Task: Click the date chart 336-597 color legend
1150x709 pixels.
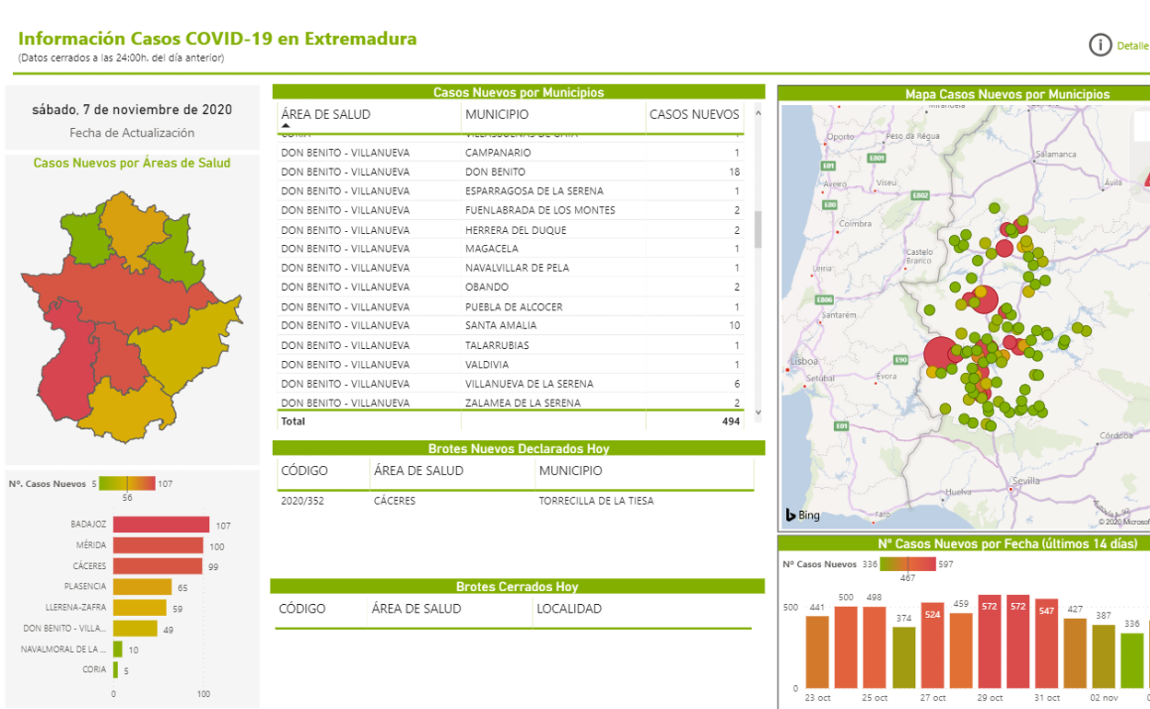Action: (908, 564)
